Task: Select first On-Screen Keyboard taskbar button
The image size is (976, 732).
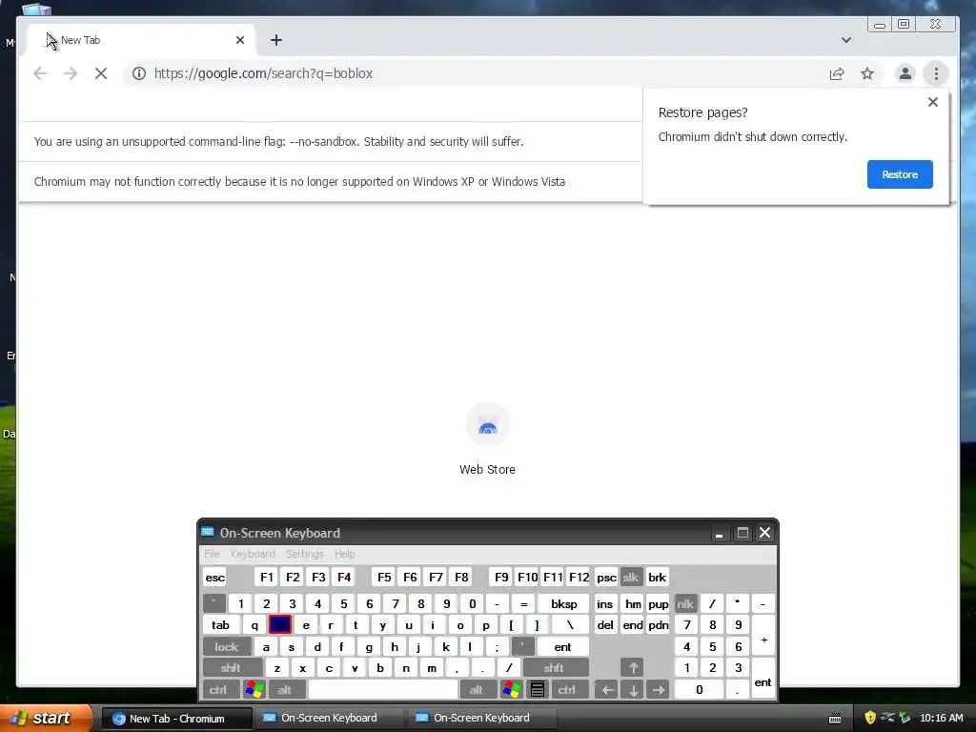Action: coord(328,718)
